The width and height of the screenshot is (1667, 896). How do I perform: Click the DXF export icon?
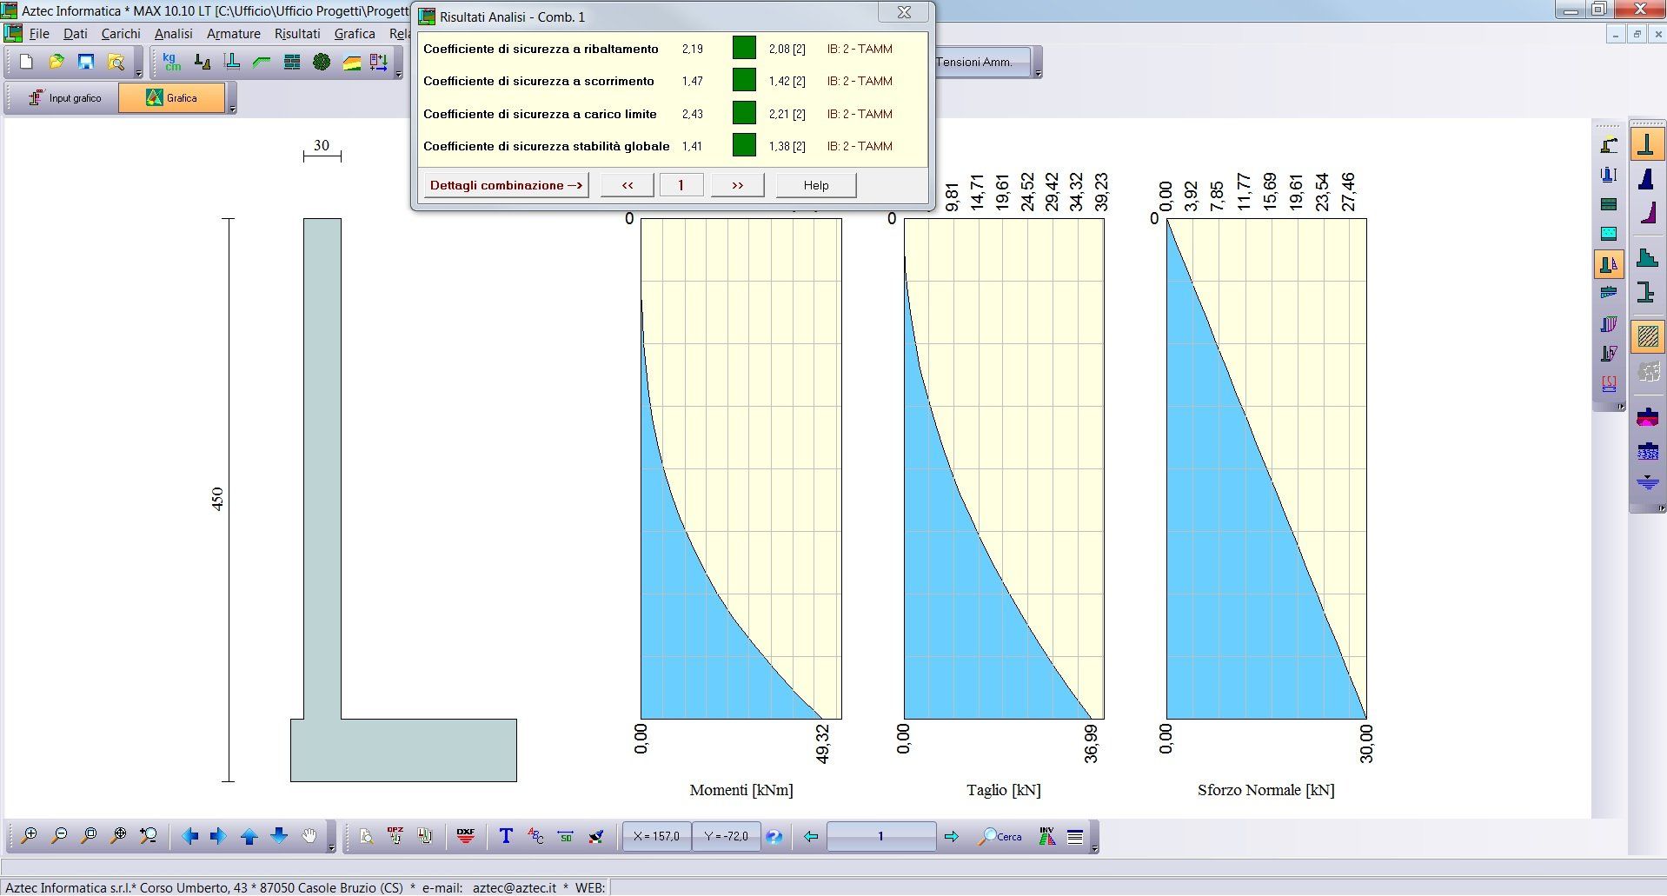pos(466,836)
